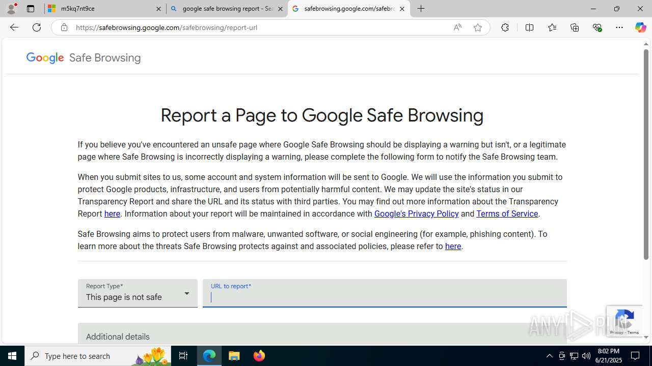This screenshot has width=652, height=366.
Task: Click scrollbar down arrow
Action: (646, 337)
